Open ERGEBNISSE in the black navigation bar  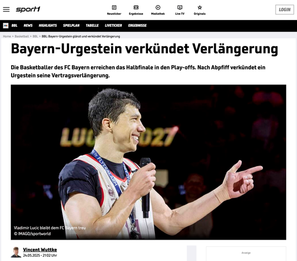[x=137, y=25]
